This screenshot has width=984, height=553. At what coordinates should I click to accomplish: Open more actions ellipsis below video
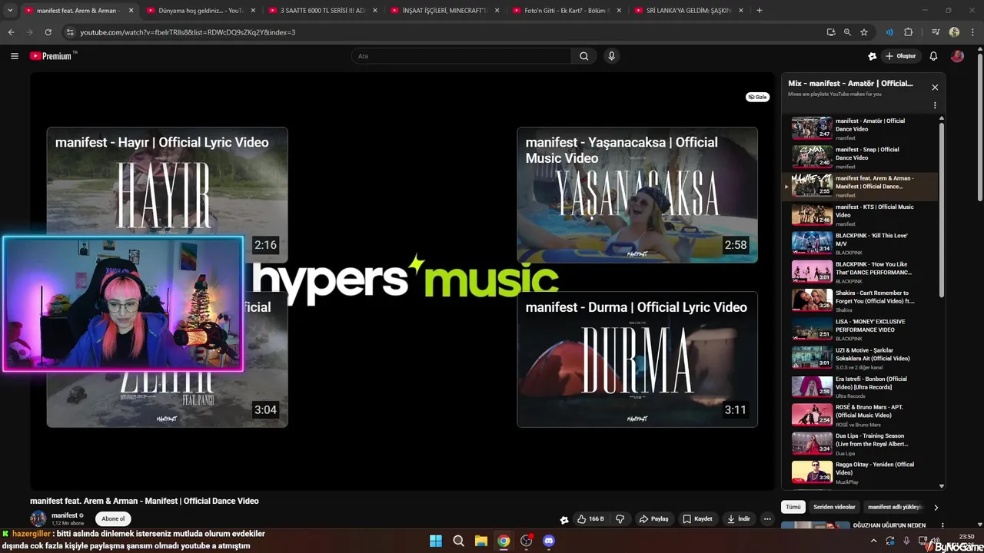(x=766, y=518)
